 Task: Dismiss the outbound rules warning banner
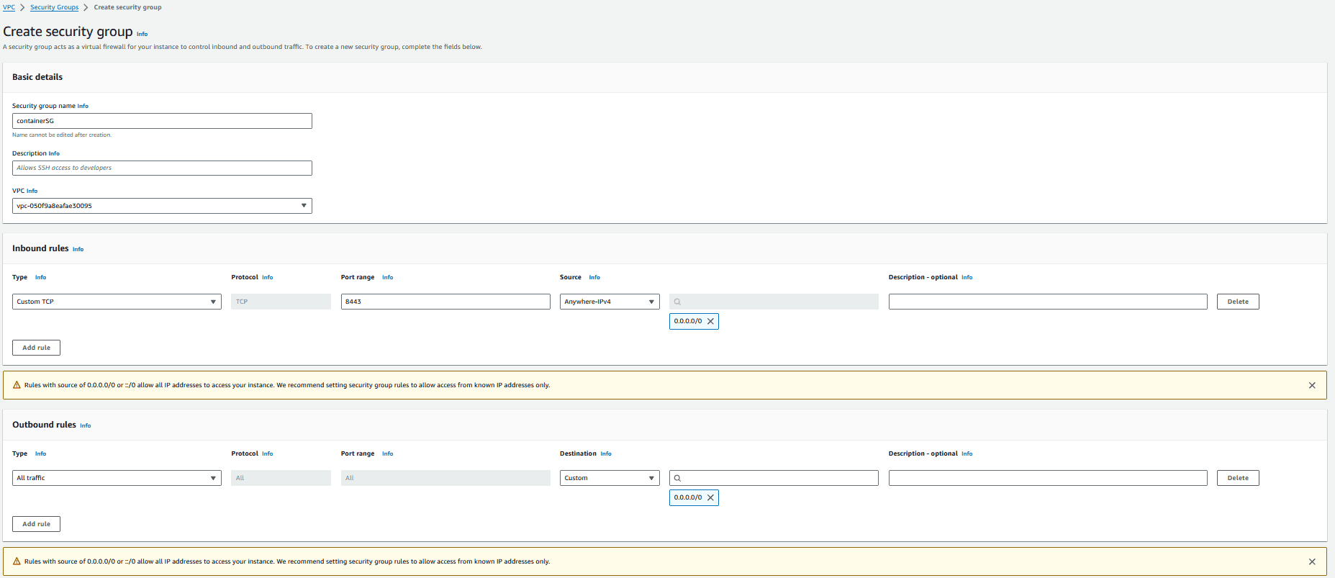1312,562
